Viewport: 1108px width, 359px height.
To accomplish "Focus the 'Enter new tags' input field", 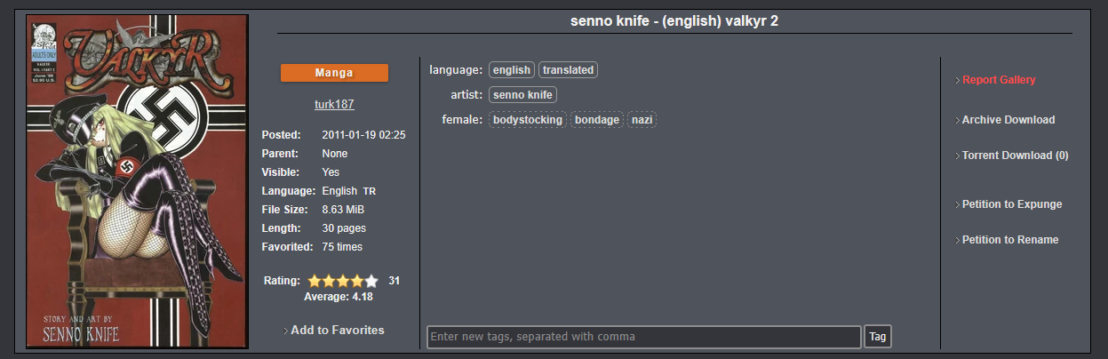I will coord(643,337).
